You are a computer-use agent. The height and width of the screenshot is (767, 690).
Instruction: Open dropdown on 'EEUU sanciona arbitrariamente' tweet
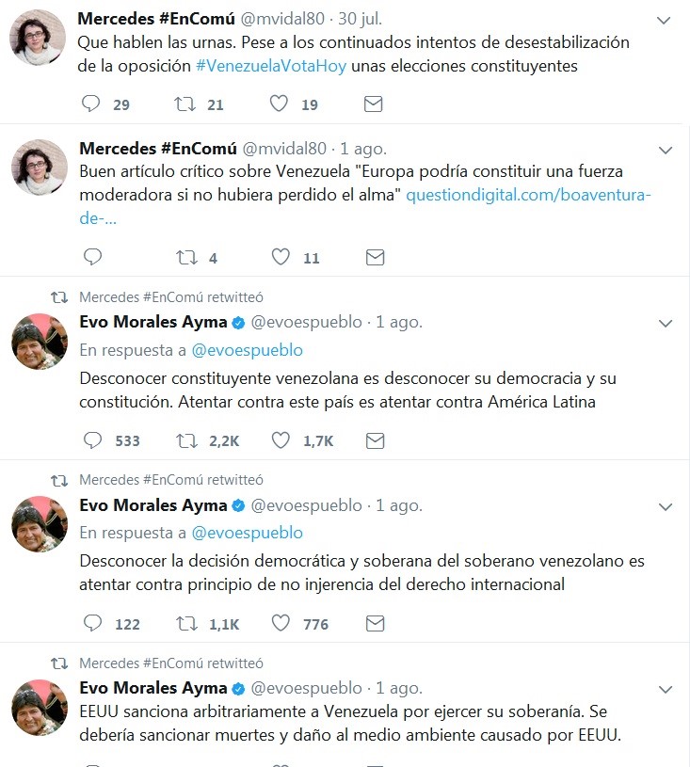tap(665, 689)
